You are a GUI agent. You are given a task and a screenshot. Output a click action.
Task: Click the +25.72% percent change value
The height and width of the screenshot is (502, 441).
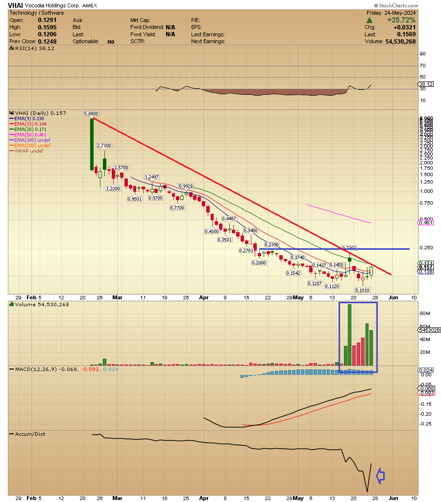point(401,20)
